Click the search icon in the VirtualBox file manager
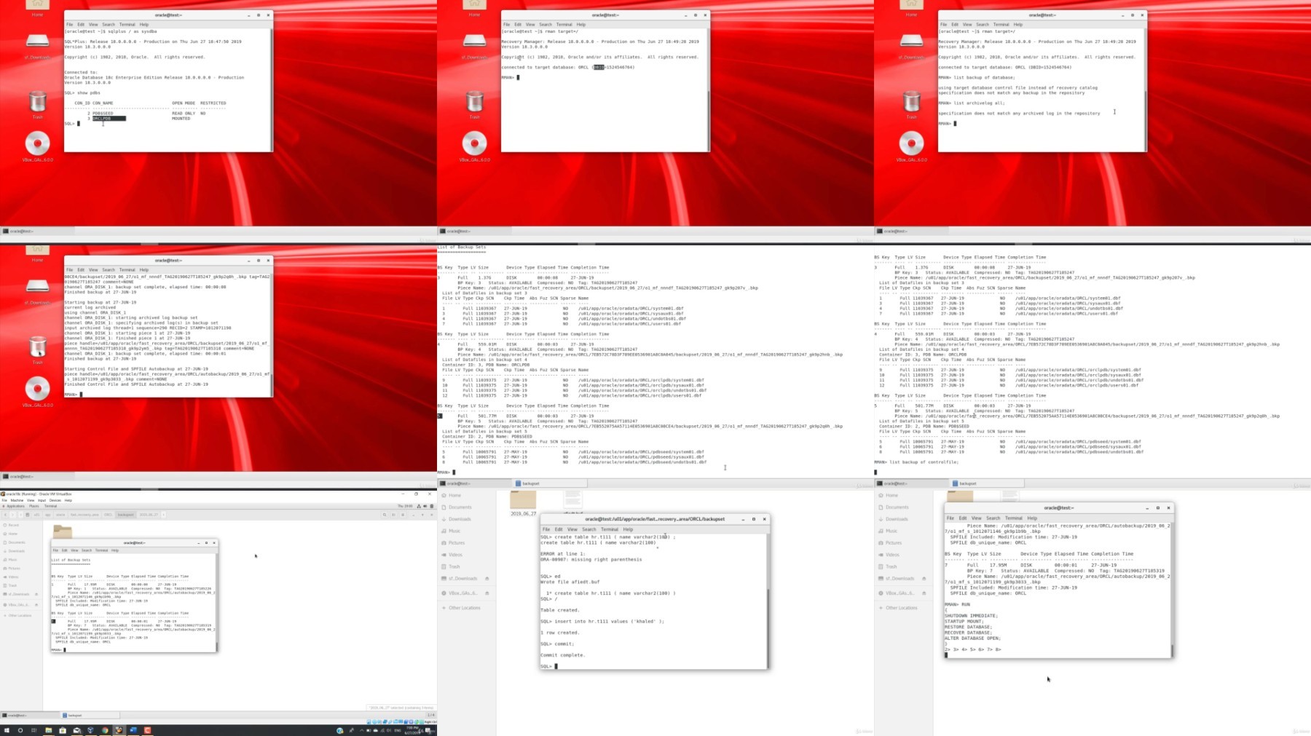The height and width of the screenshot is (736, 1311). [385, 515]
